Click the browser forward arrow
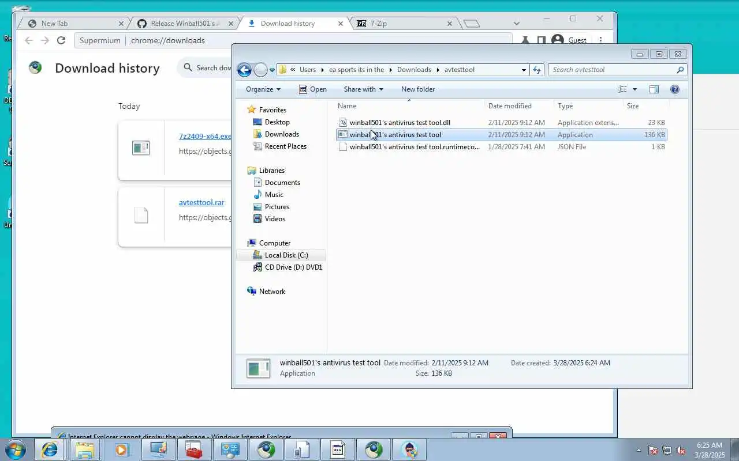This screenshot has height=461, width=739. tap(45, 40)
